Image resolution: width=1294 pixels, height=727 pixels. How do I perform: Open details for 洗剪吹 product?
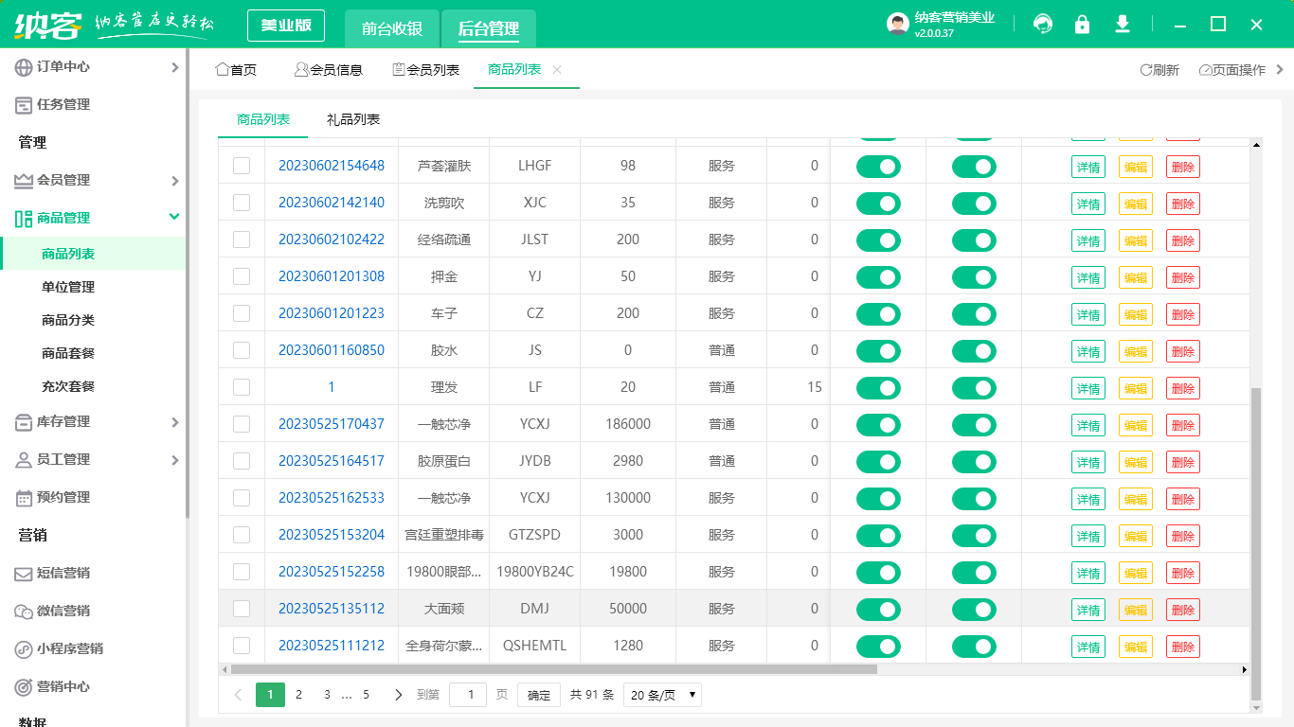pyautogui.click(x=1087, y=203)
